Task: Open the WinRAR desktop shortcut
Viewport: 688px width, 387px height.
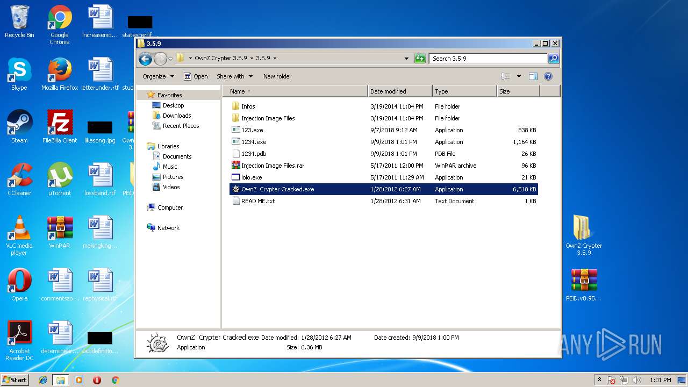Action: coord(60,233)
